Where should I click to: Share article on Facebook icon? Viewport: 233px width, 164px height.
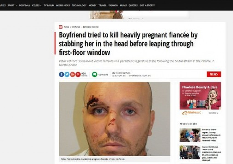coord(61,74)
